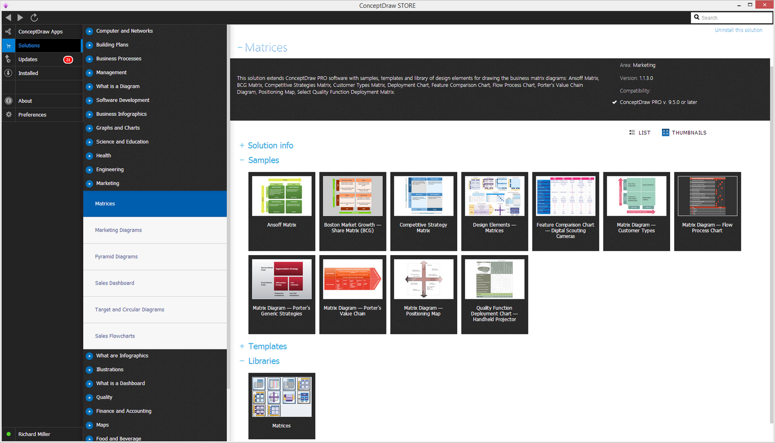Image resolution: width=775 pixels, height=443 pixels.
Task: Open the Marketing Diagrams solution
Action: tap(155, 230)
